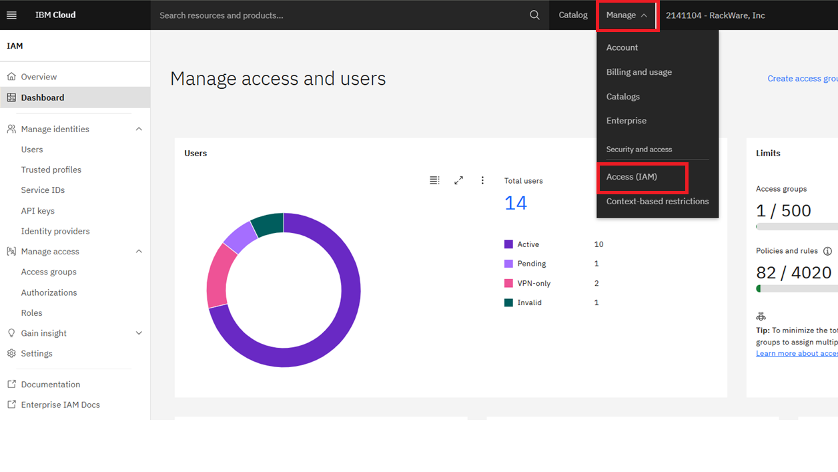Click Invalid teal legend swatch

coord(508,302)
